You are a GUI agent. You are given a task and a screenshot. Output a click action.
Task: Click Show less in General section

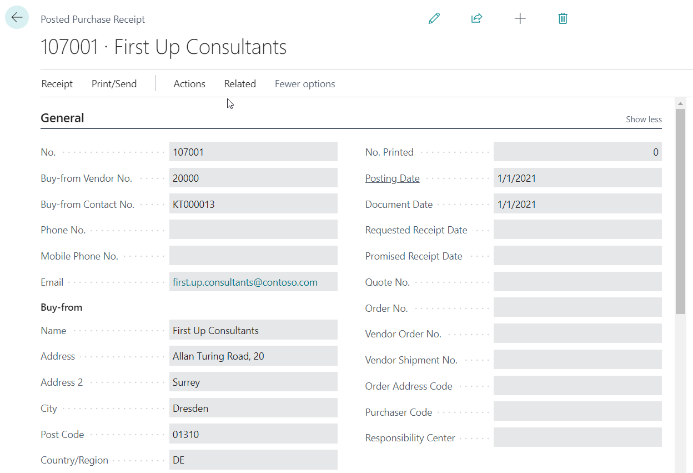(x=644, y=119)
